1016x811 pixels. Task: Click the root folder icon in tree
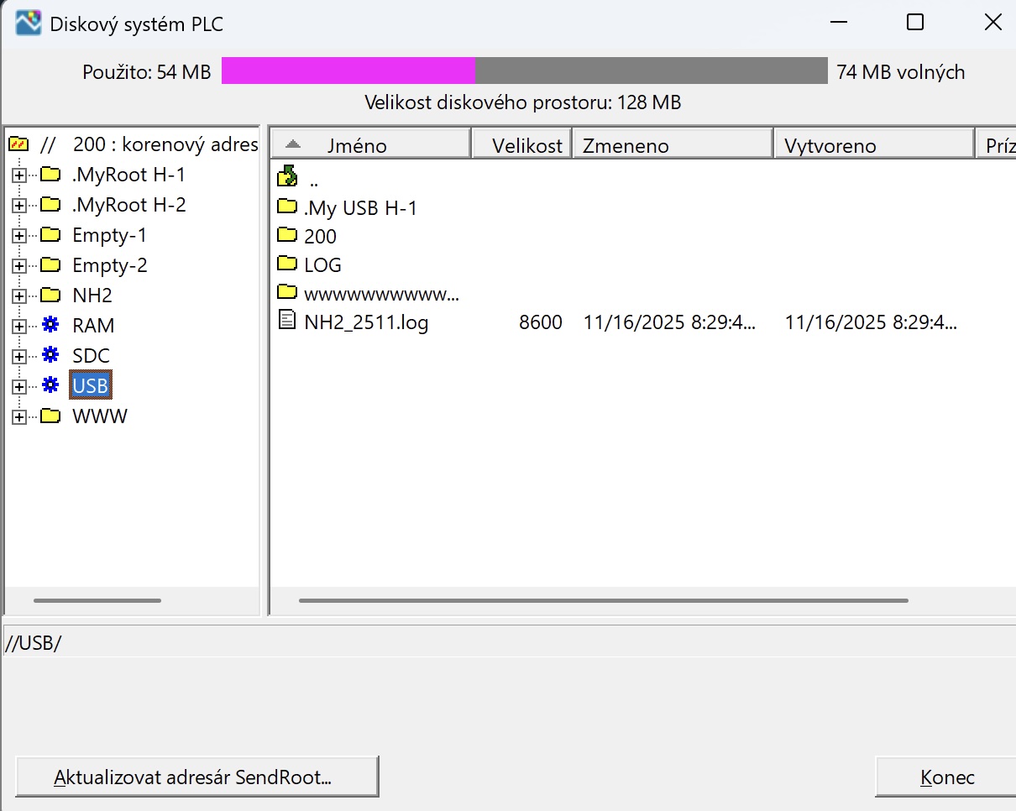point(18,144)
